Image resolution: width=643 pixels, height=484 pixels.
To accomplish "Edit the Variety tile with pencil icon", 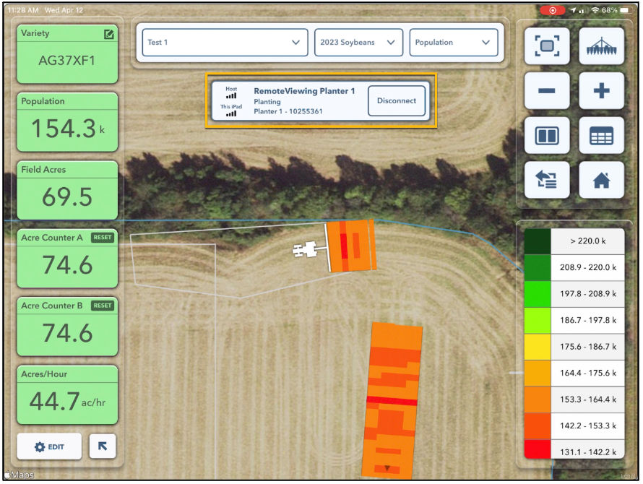I will [x=108, y=35].
